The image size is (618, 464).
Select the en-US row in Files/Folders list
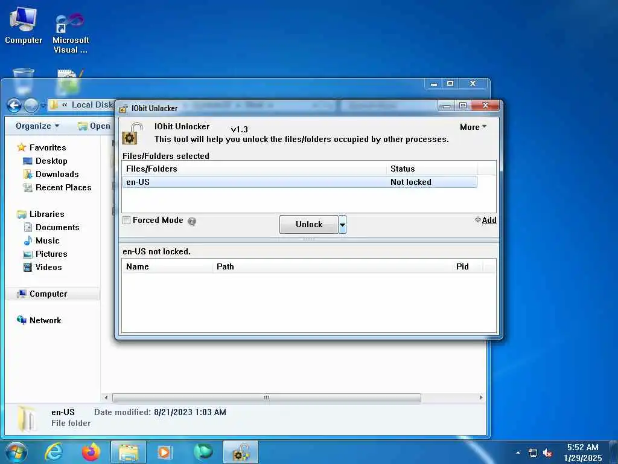[x=299, y=182]
